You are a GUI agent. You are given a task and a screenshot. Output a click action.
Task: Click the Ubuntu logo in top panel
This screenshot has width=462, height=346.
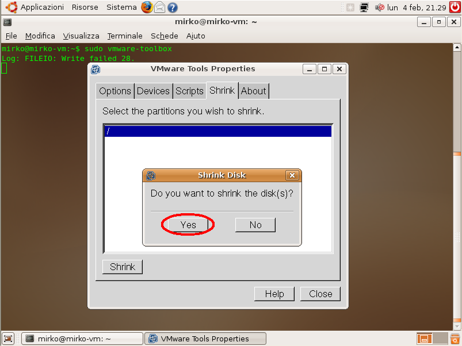12,7
